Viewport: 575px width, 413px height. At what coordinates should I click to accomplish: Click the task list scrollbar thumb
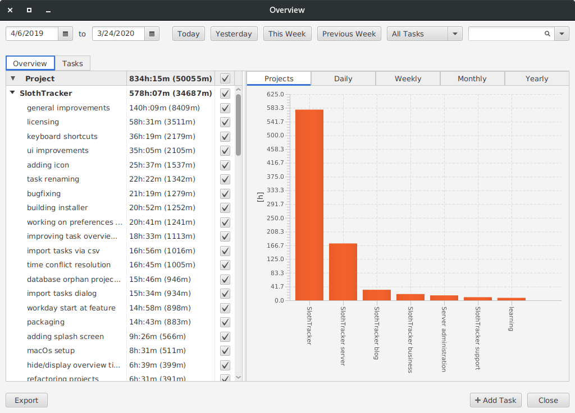point(238,124)
